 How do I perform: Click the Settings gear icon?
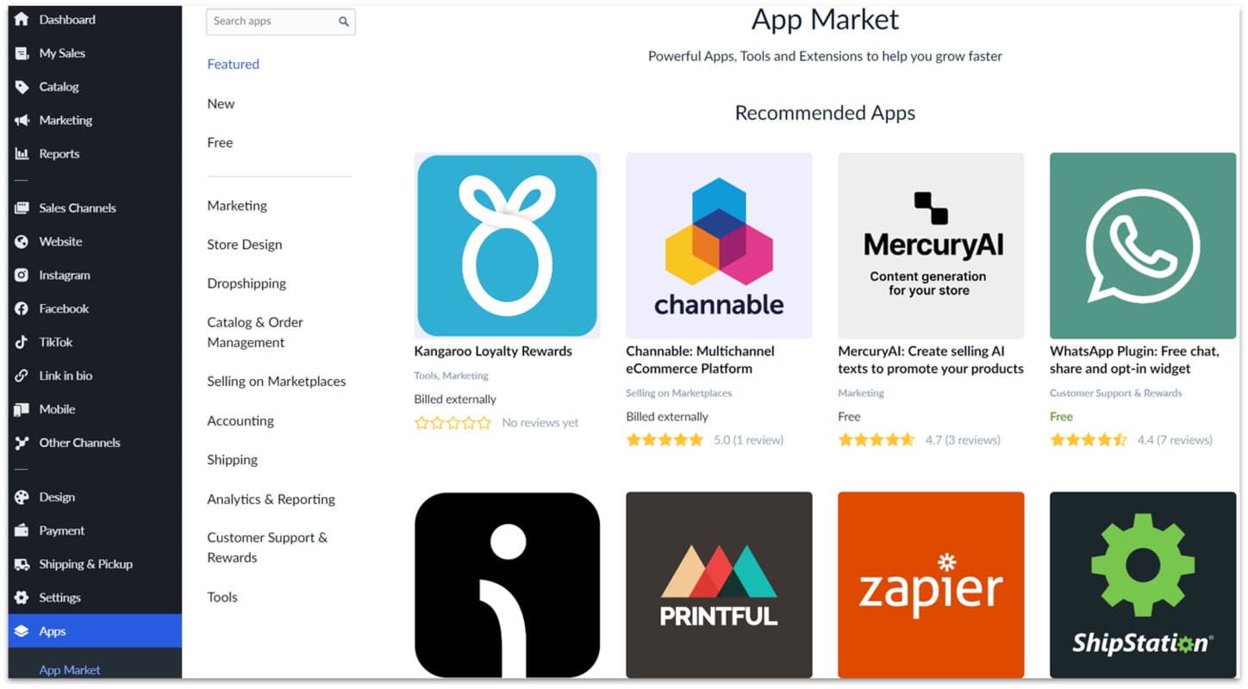[22, 598]
